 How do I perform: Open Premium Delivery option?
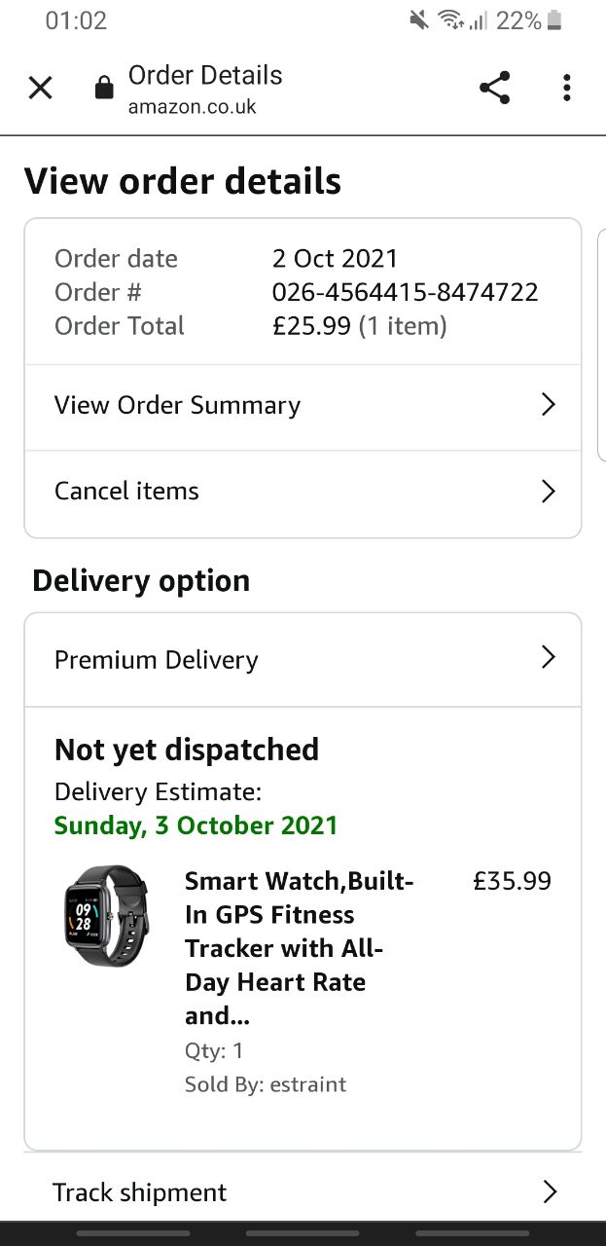coord(157,659)
